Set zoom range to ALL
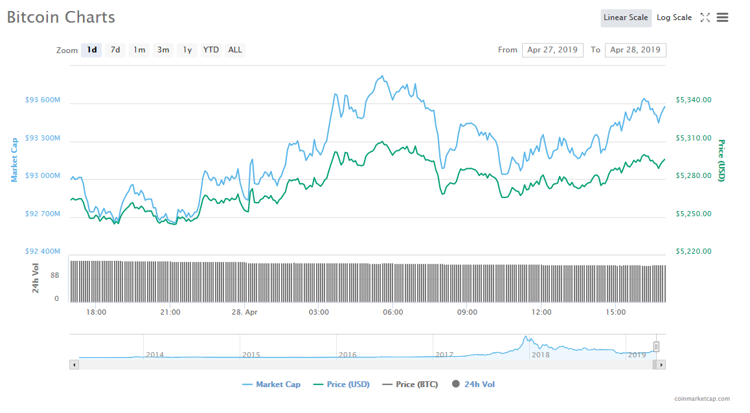Image resolution: width=750 pixels, height=413 pixels. [x=235, y=50]
